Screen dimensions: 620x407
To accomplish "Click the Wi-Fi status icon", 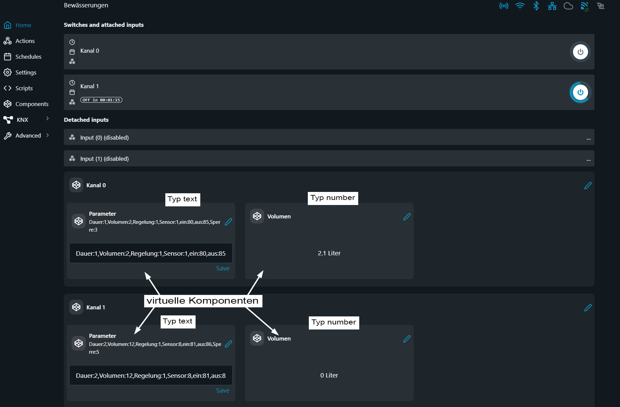I will [520, 6].
